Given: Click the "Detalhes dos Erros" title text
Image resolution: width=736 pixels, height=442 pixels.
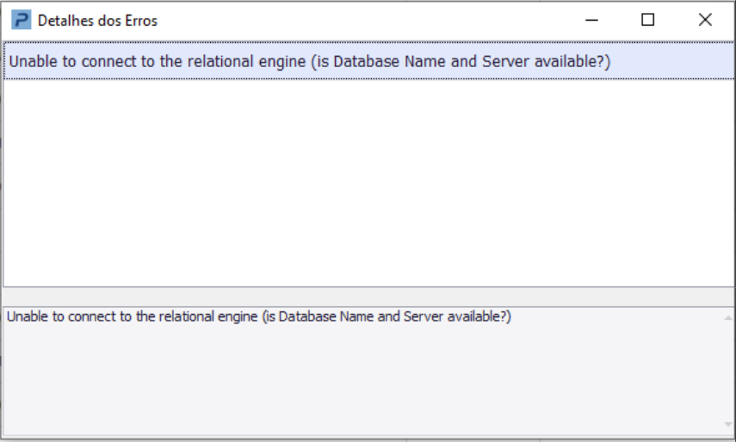Looking at the screenshot, I should tap(97, 20).
